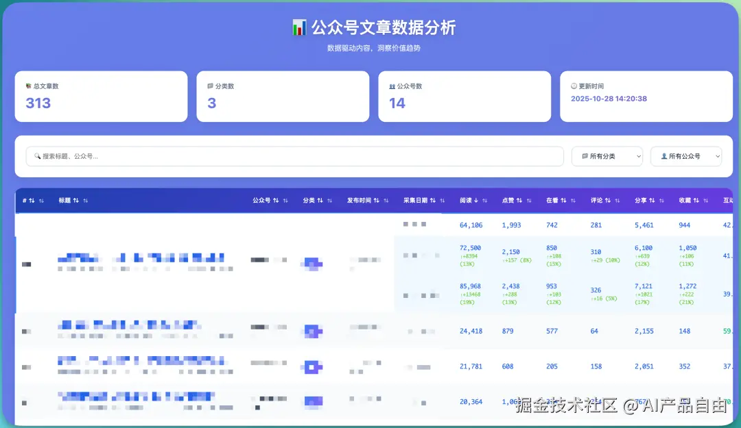Select the like count 1,993
Viewport: 741px width, 428px height.
511,225
